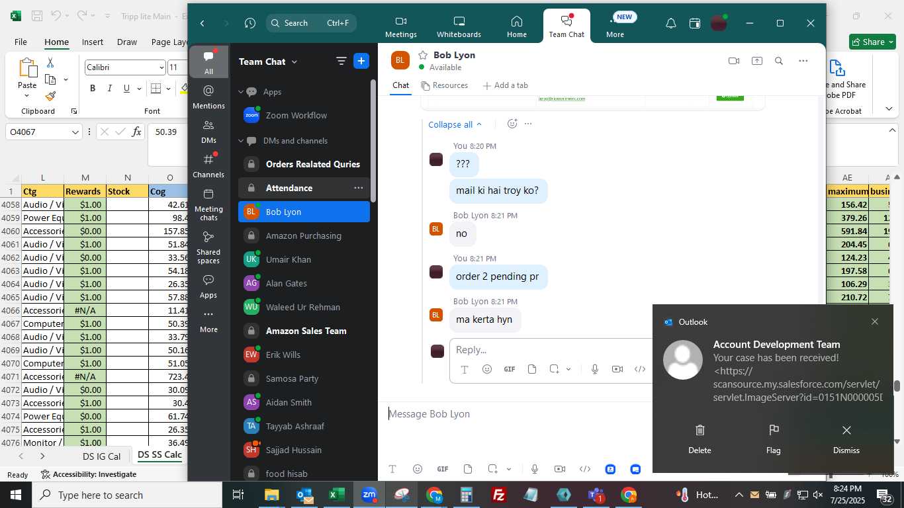Open Meeting chats in sidebar
The height and width of the screenshot is (508, 904).
(208, 204)
